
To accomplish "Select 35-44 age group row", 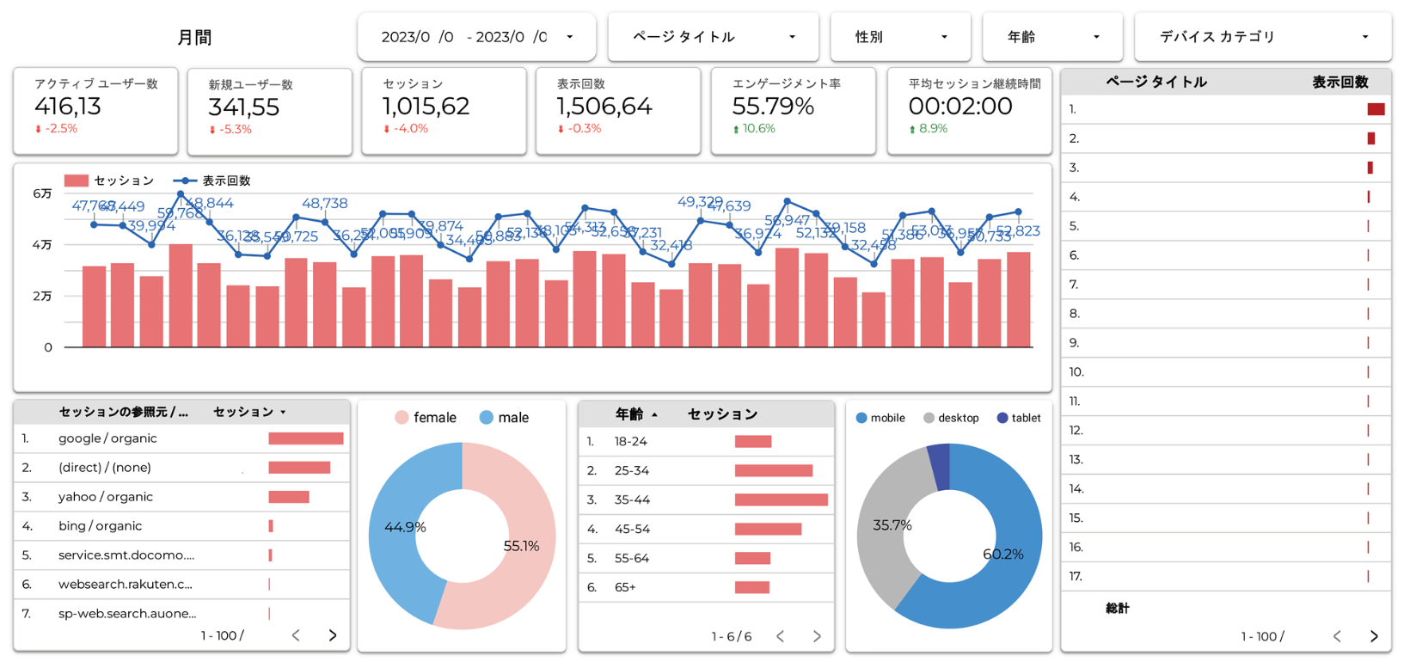I will pos(632,499).
